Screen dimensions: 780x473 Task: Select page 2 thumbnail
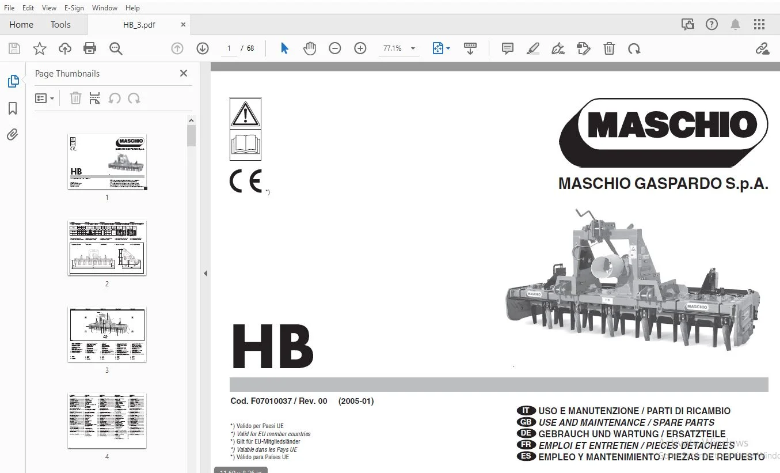click(x=107, y=248)
